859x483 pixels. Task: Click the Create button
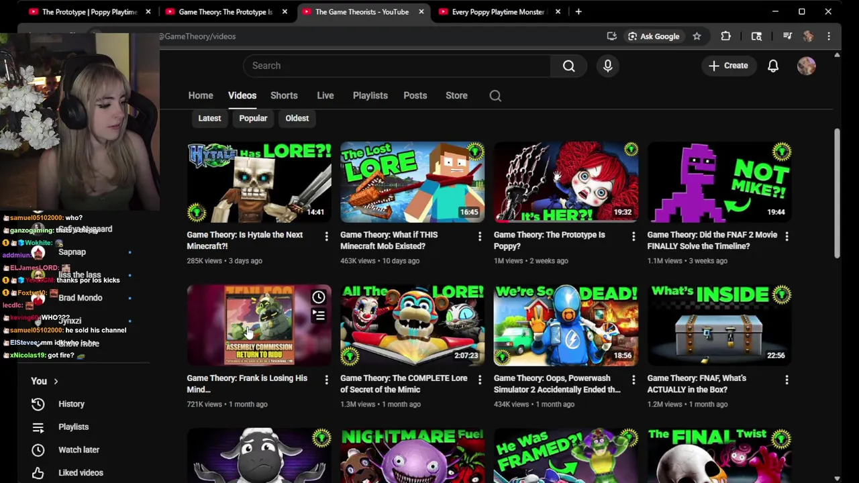(x=728, y=66)
